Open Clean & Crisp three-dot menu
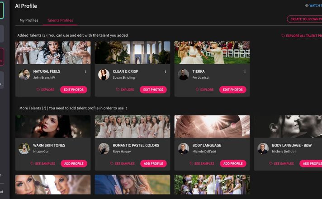This screenshot has width=322, height=199. coord(165,71)
